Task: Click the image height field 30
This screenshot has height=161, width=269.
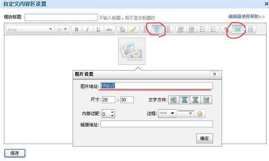Action: tap(127, 100)
